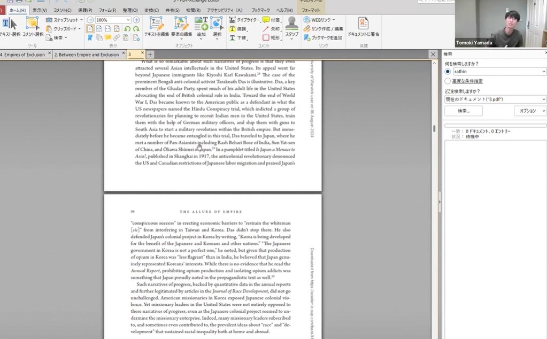
Task: Click the paperclip attachments icon
Action: pos(117,37)
